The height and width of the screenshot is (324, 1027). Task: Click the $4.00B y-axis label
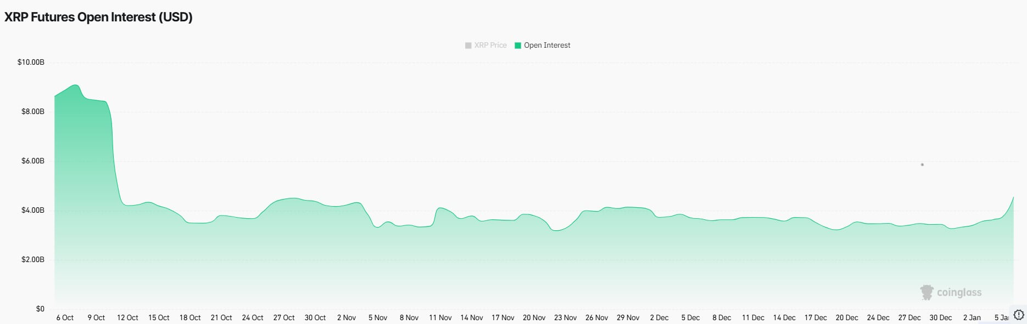33,211
